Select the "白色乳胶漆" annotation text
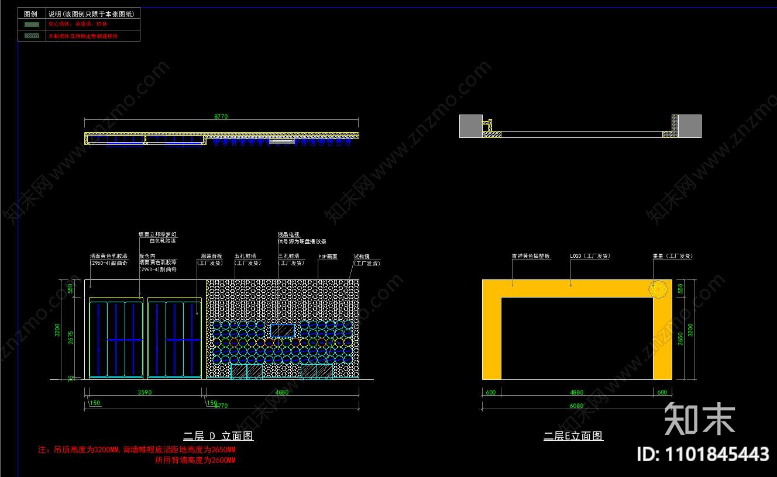Viewport: 777px width, 477px height. (163, 241)
